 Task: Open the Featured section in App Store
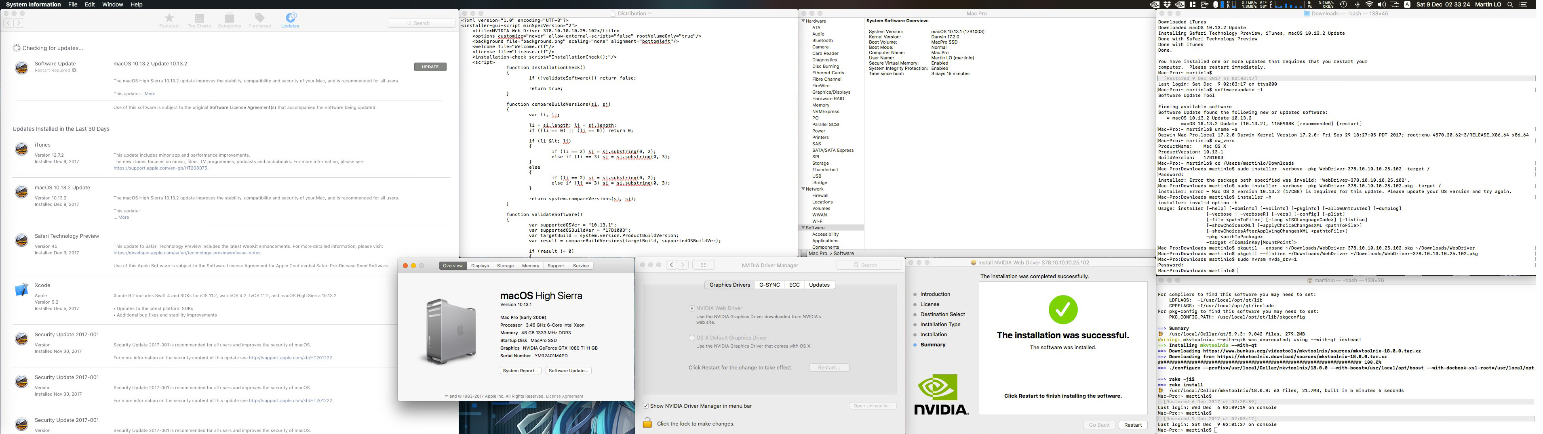(168, 20)
